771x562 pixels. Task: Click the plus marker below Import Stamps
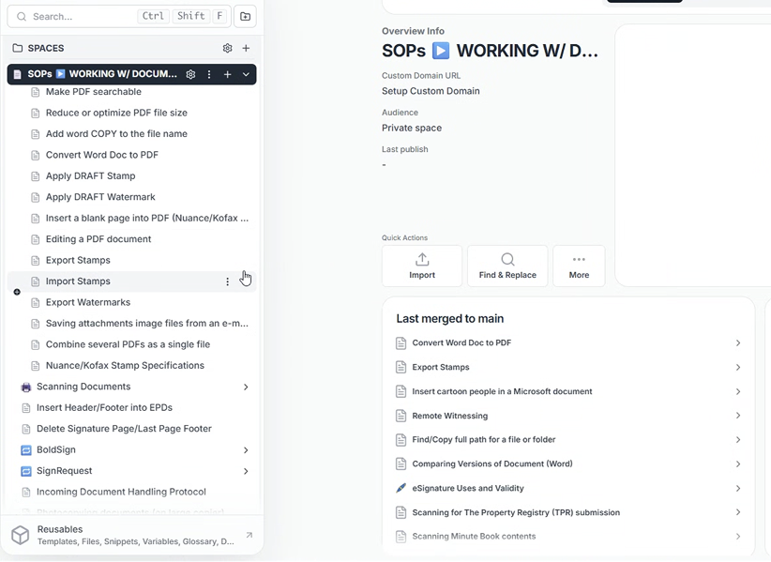[x=17, y=292]
